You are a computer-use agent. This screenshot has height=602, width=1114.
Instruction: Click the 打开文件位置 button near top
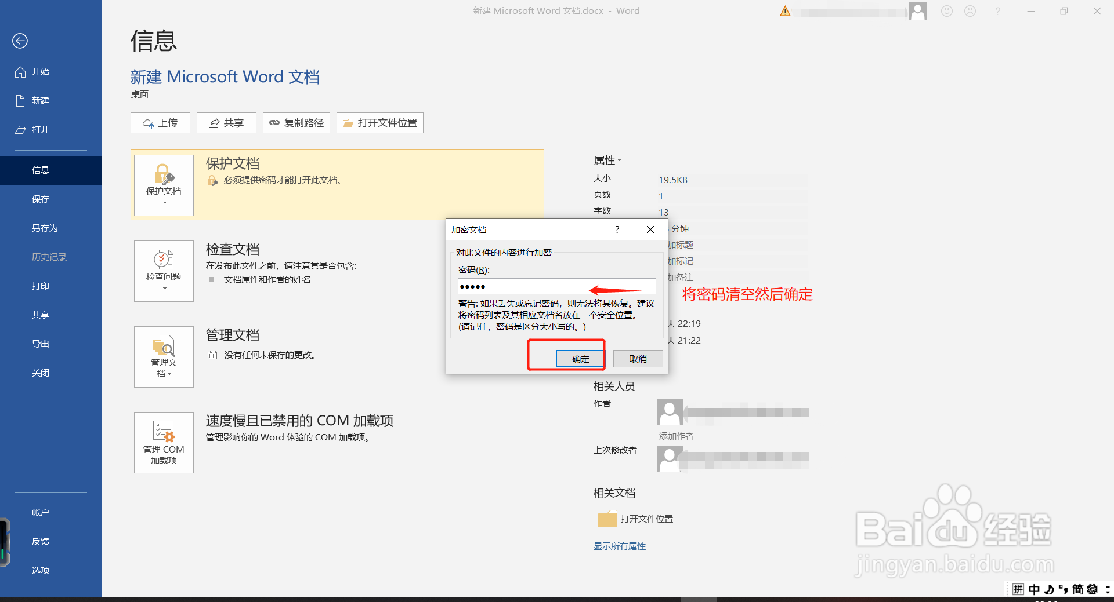[380, 123]
